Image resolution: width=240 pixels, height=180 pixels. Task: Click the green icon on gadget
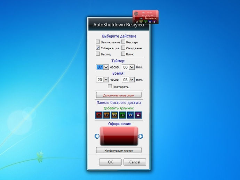pyautogui.click(x=145, y=22)
